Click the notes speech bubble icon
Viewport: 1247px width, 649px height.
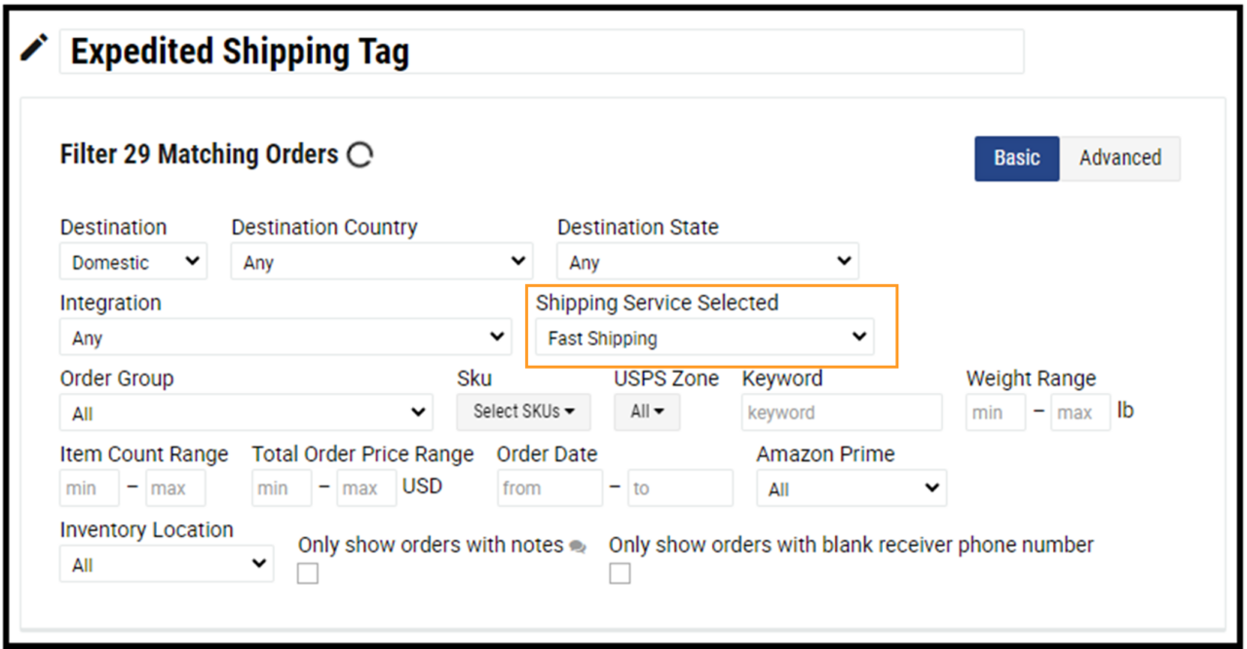click(579, 547)
